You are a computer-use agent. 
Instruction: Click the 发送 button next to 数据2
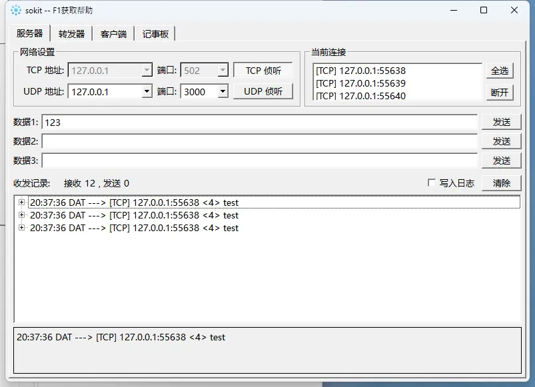[501, 141]
